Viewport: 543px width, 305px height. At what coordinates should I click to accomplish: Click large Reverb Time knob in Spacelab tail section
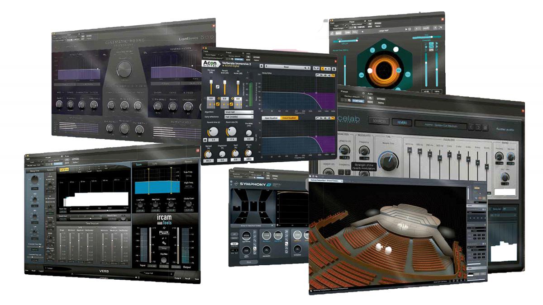(x=389, y=161)
